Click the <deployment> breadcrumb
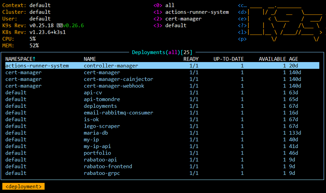Image resolution: width=326 pixels, height=193 pixels. (23, 186)
